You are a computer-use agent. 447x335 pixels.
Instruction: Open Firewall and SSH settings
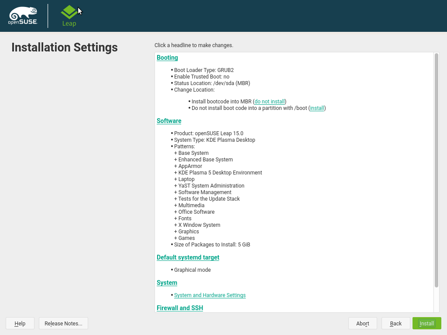pyautogui.click(x=180, y=308)
